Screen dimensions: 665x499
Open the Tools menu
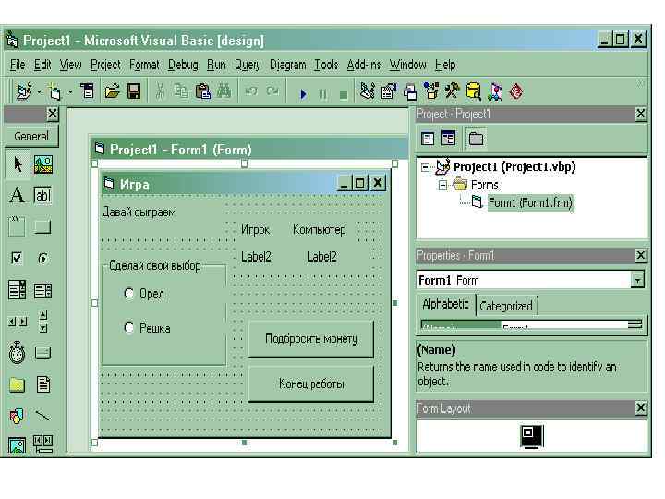coord(326,65)
